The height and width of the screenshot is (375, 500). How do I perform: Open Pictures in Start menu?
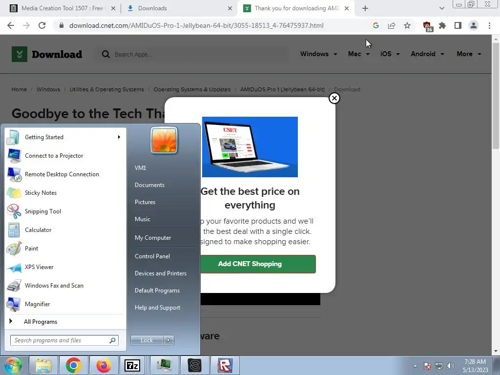click(x=145, y=202)
